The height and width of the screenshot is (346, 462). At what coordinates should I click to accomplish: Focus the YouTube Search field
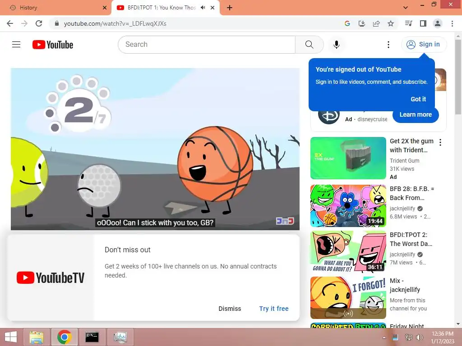click(x=207, y=45)
